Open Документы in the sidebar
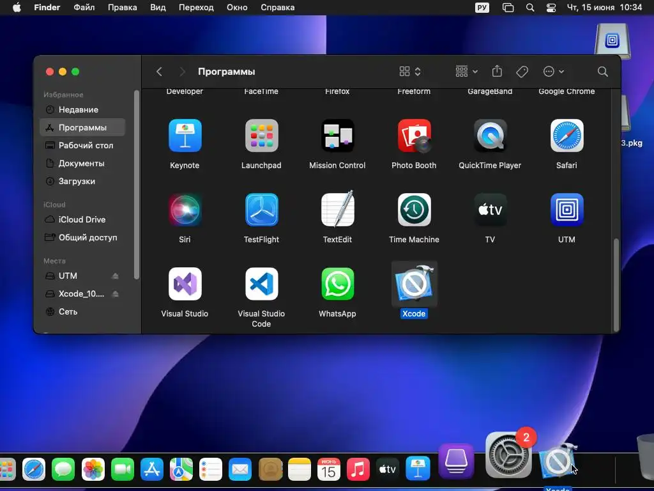Viewport: 654px width, 491px height. [82, 163]
